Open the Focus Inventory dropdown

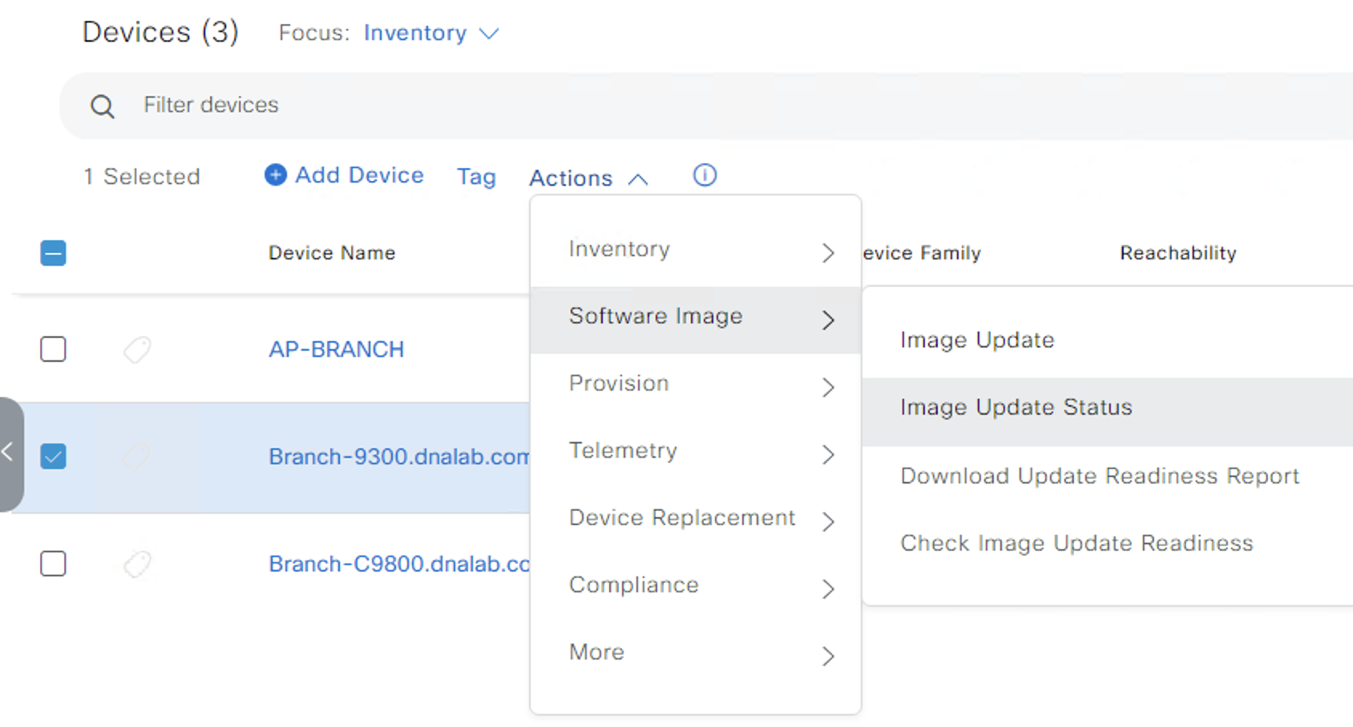[x=431, y=33]
